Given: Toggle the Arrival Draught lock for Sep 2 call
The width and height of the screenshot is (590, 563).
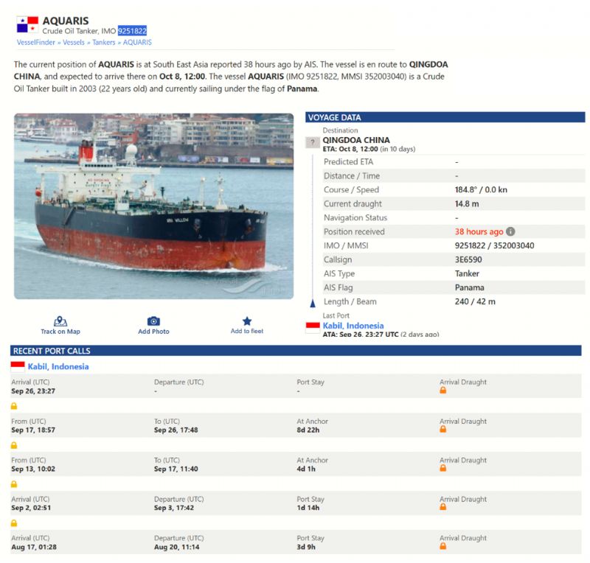Looking at the screenshot, I should (x=443, y=506).
